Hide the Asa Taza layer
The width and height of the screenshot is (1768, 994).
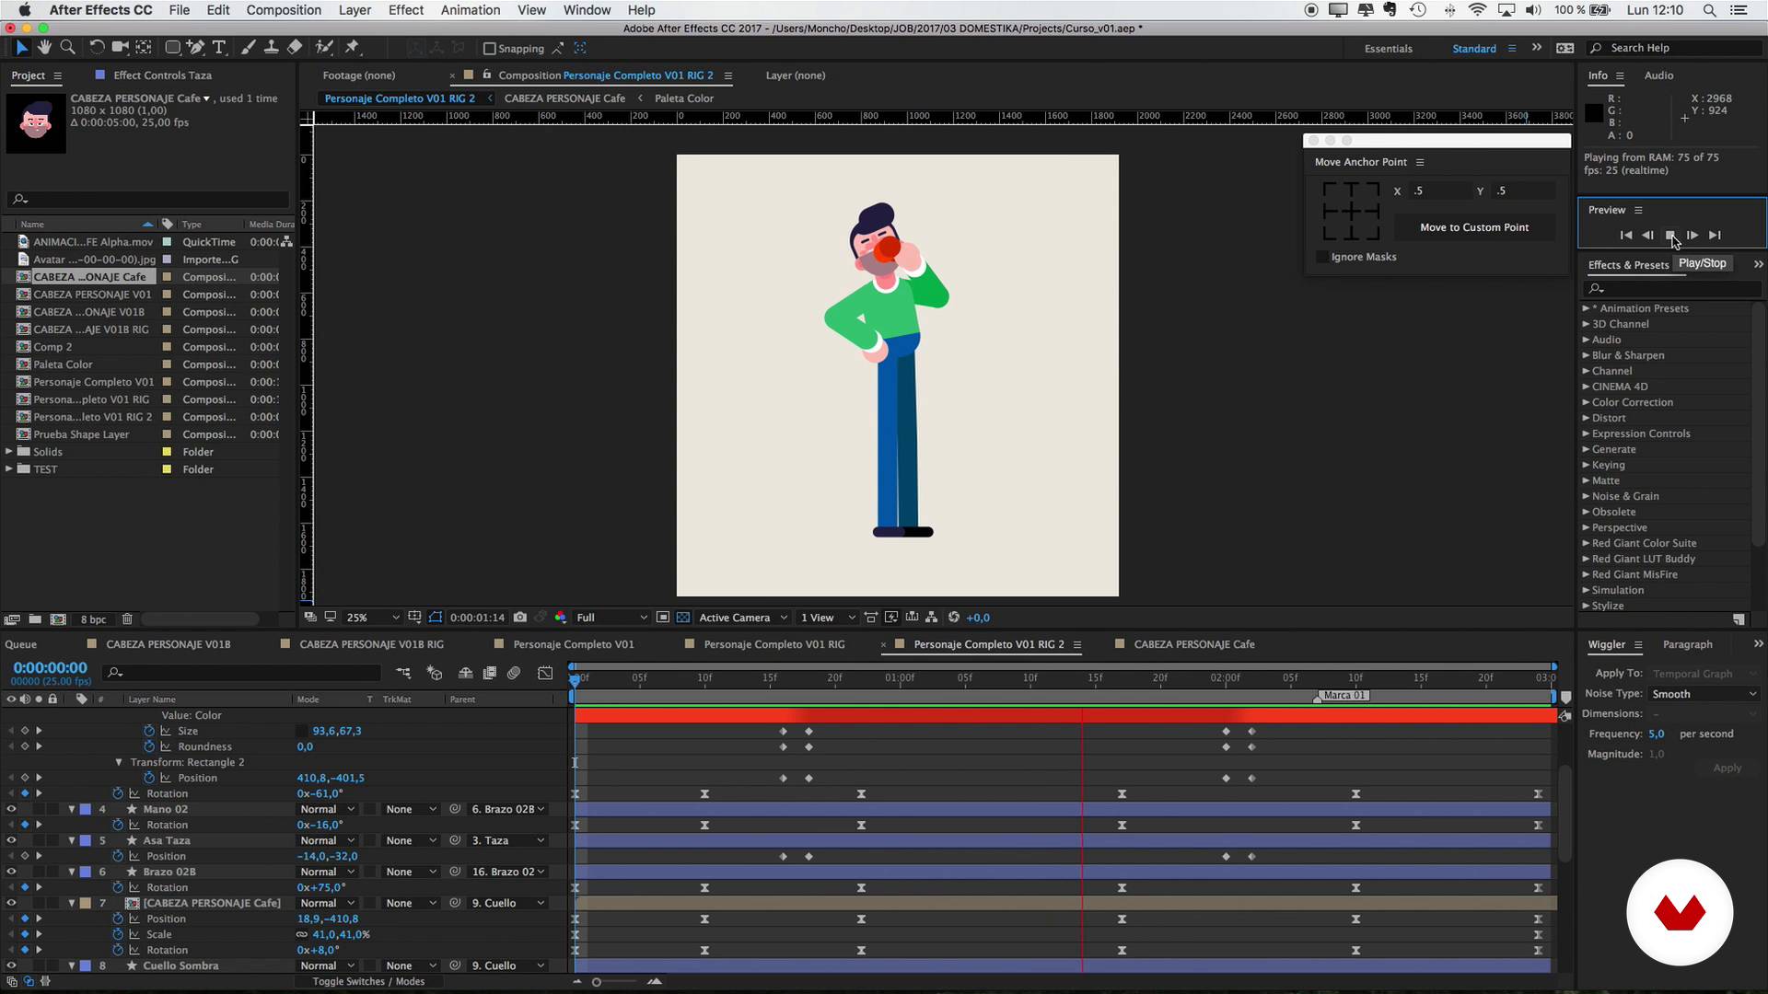11,841
